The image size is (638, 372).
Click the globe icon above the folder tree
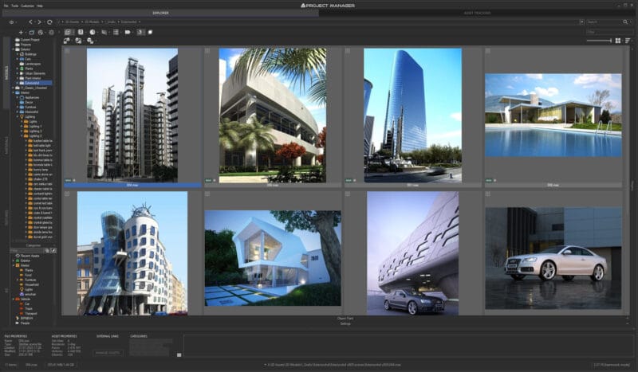(41, 32)
